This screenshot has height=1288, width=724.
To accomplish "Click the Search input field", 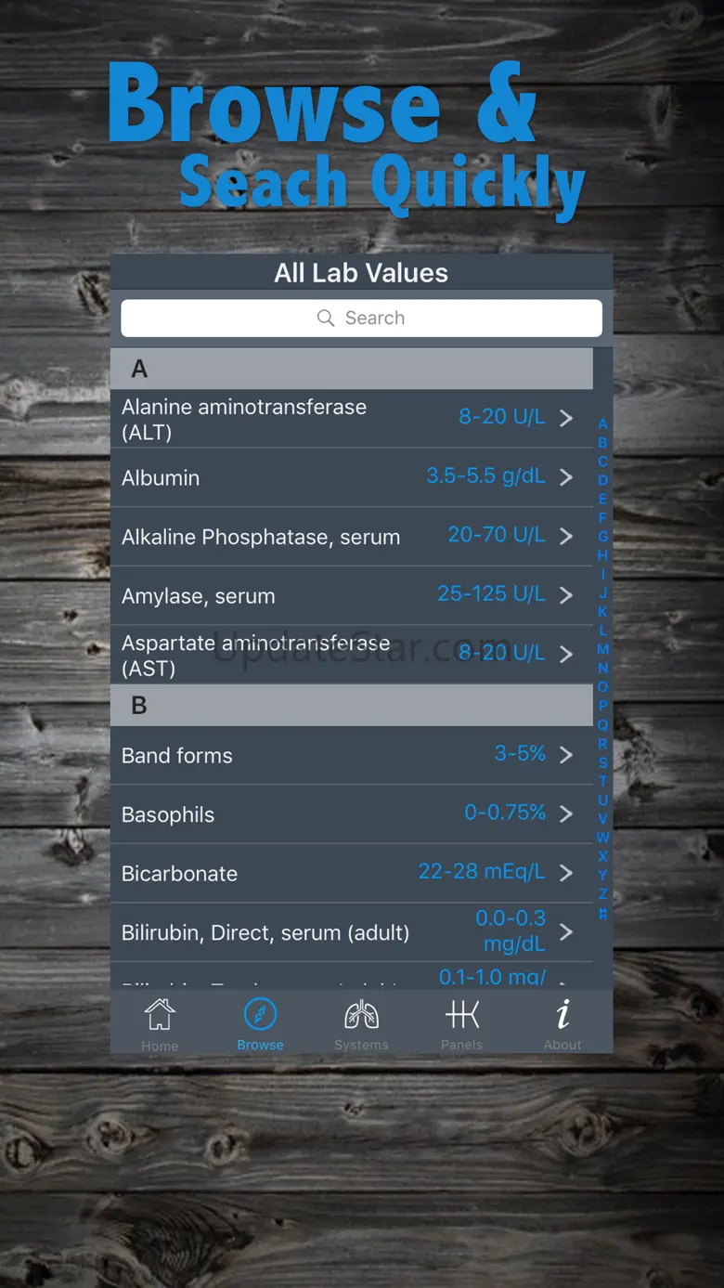I will [361, 318].
